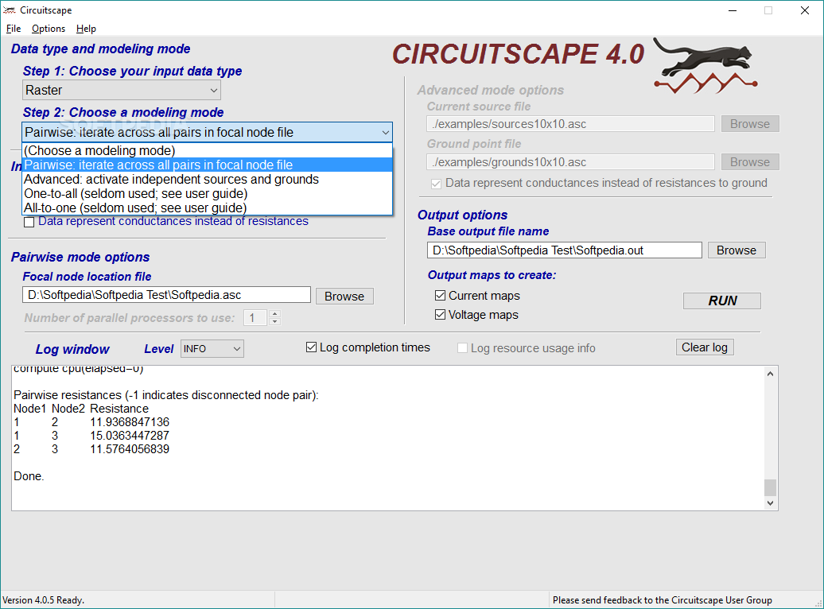The height and width of the screenshot is (609, 824).
Task: Uncheck the Current maps checkbox
Action: click(441, 296)
